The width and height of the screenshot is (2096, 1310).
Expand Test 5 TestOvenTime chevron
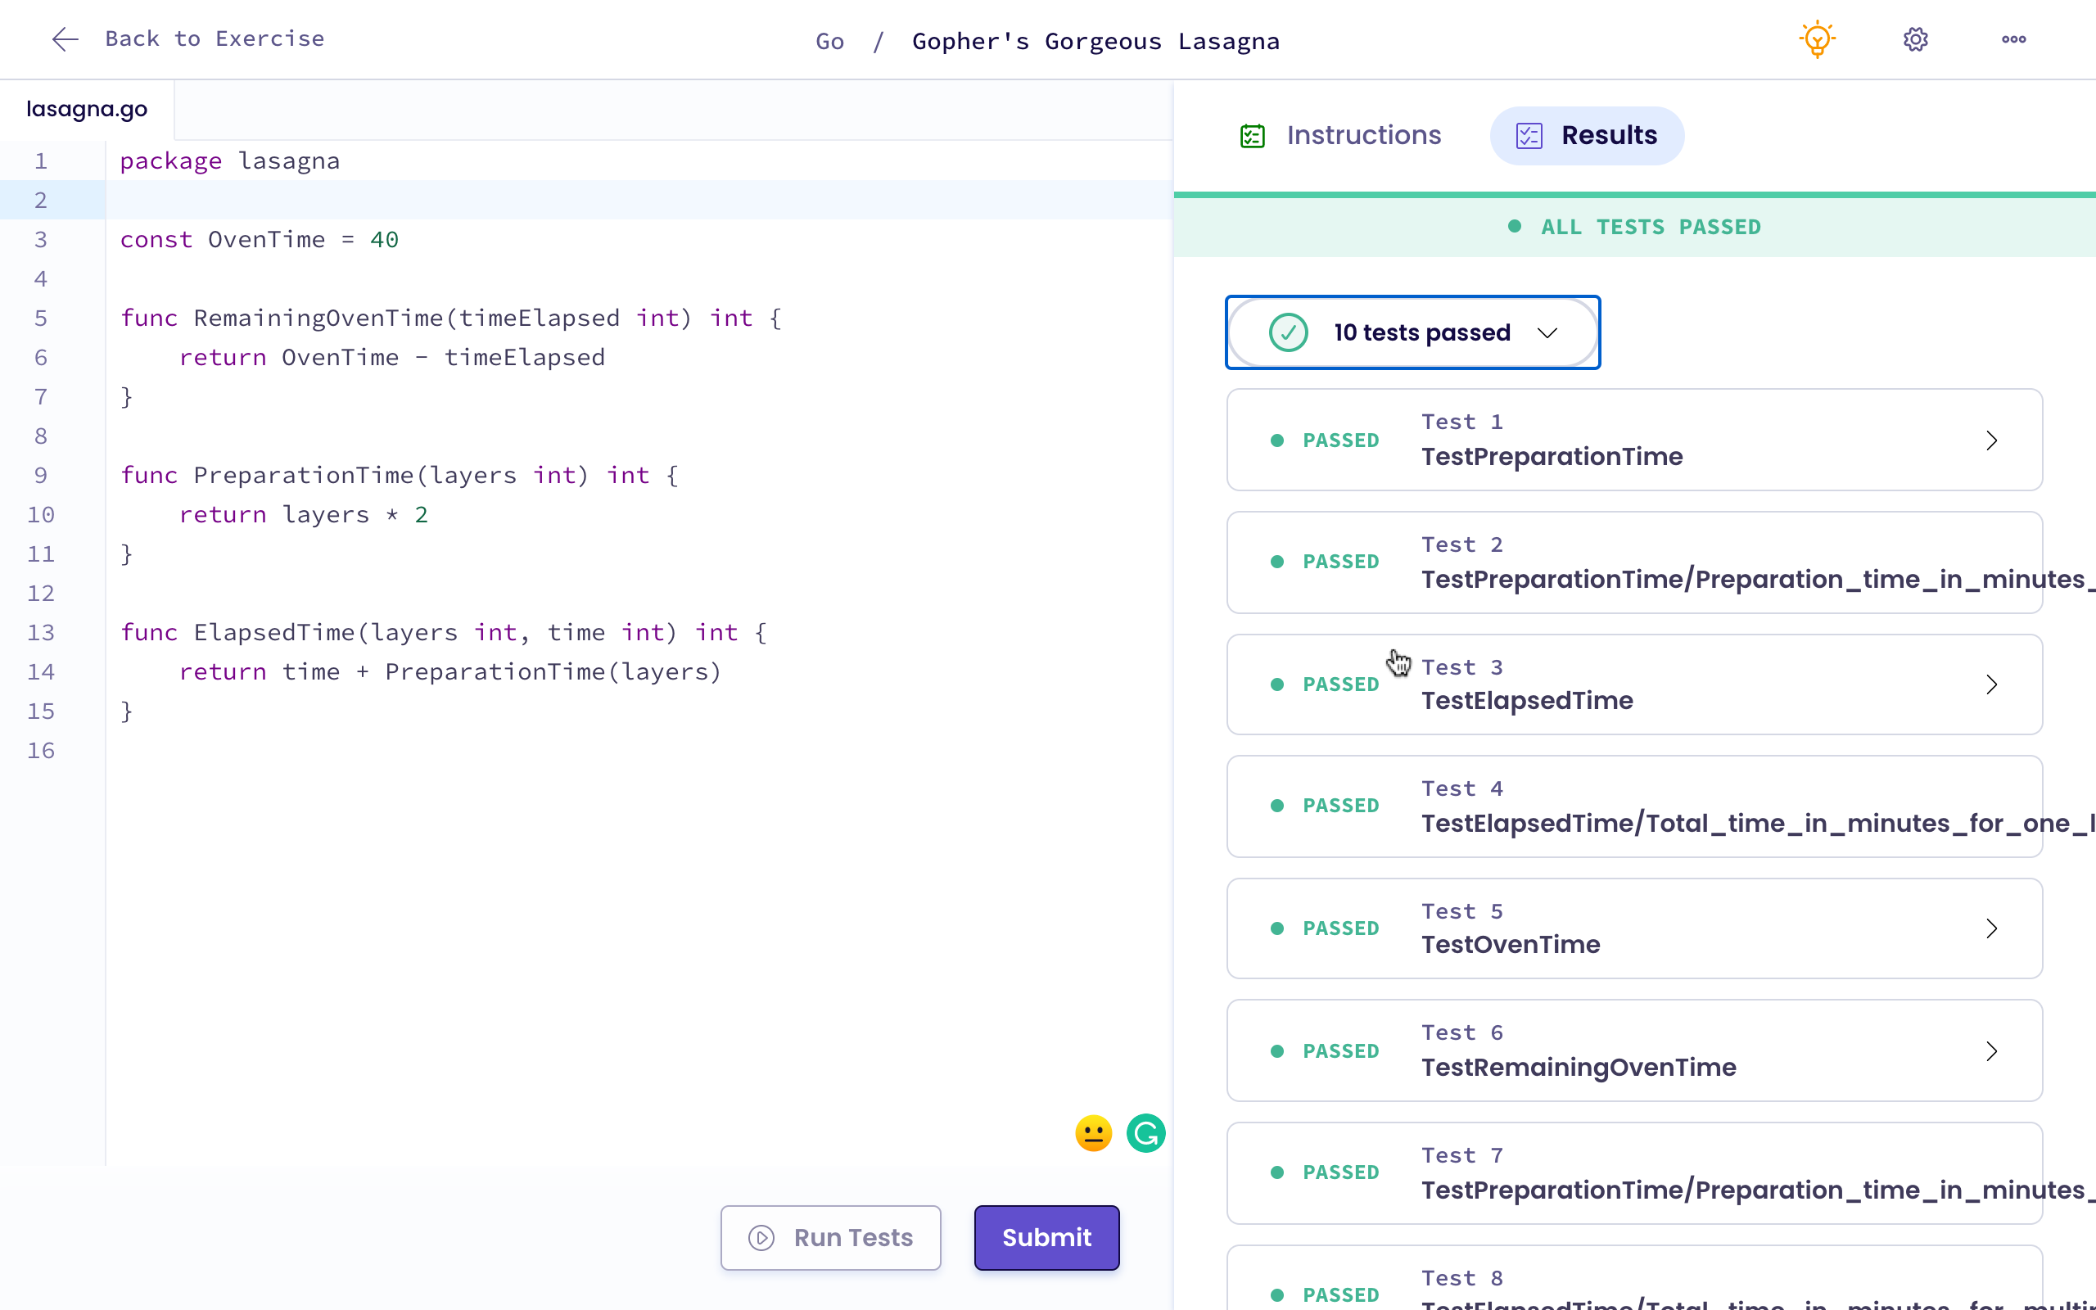1991,928
